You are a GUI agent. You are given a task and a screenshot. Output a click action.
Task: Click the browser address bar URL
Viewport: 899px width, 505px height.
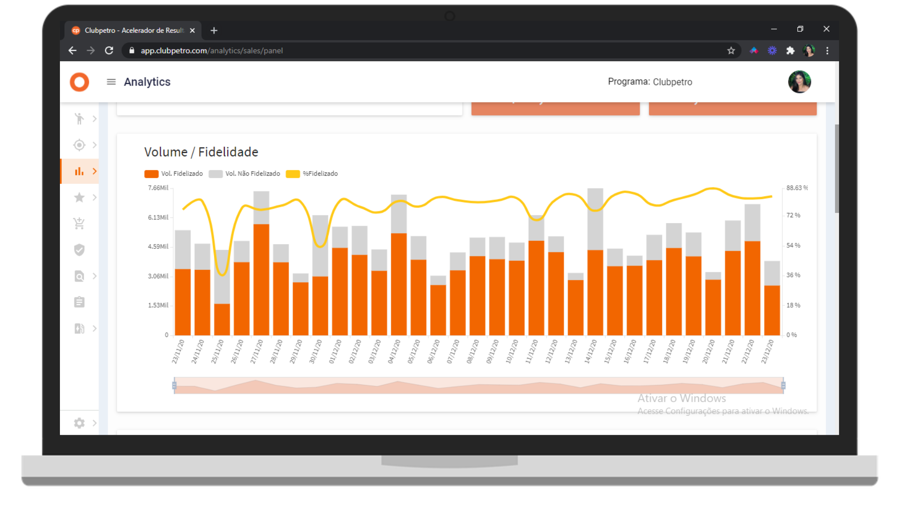212,50
